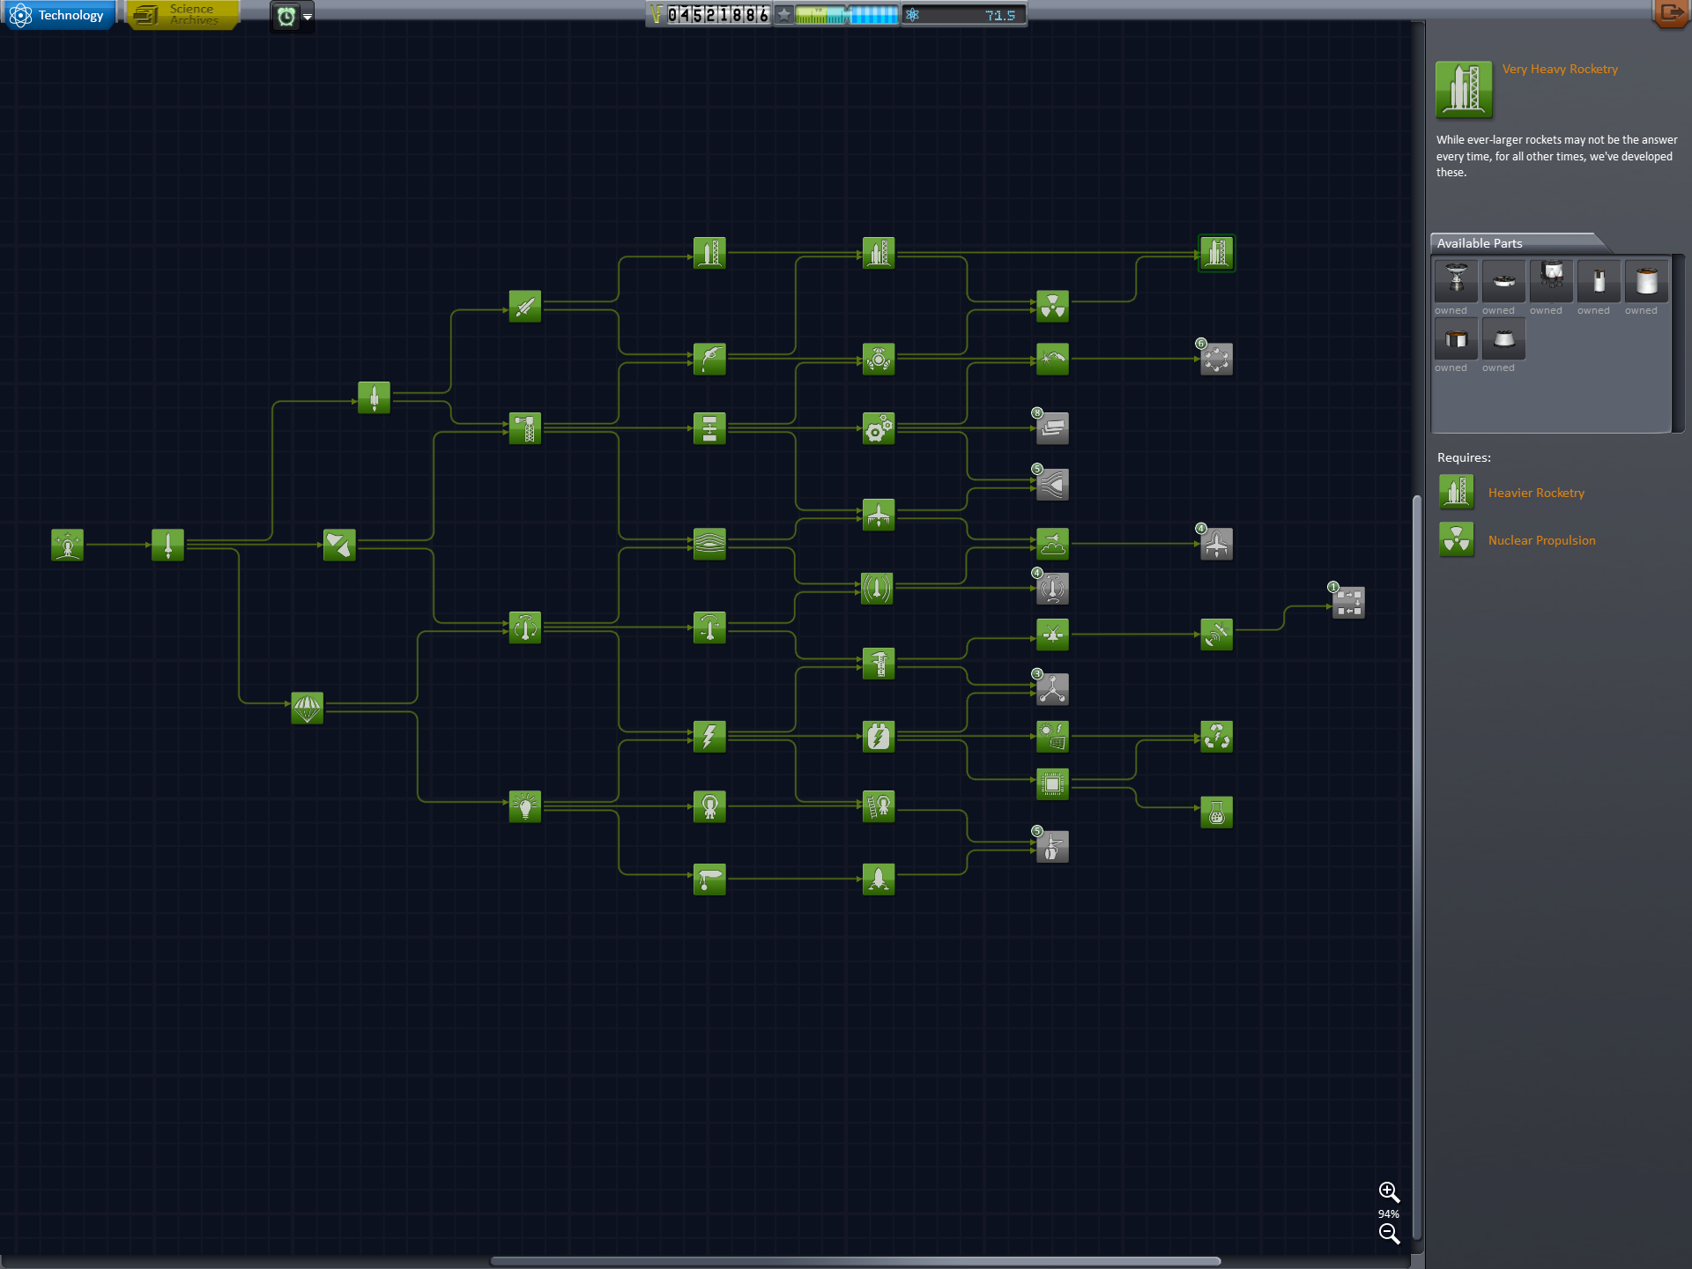Select the light bulb science node

(524, 806)
